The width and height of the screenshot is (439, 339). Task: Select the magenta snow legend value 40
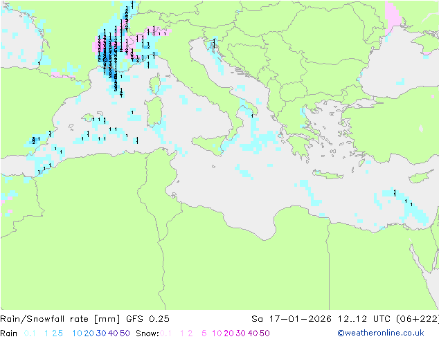253,333
